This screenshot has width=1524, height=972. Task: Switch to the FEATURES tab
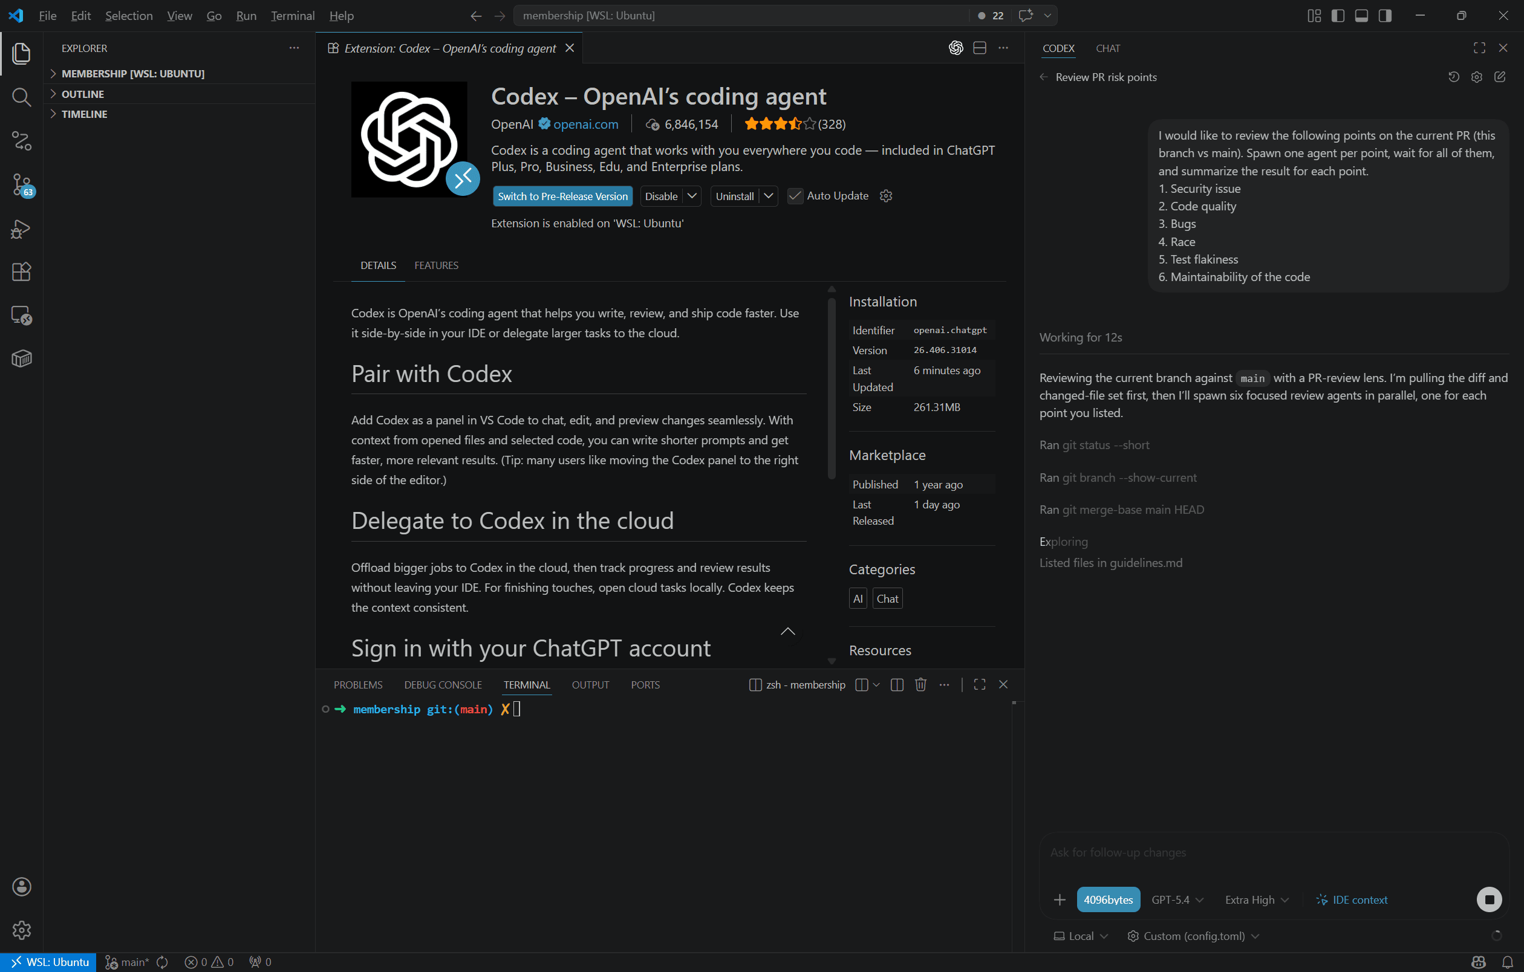436,265
